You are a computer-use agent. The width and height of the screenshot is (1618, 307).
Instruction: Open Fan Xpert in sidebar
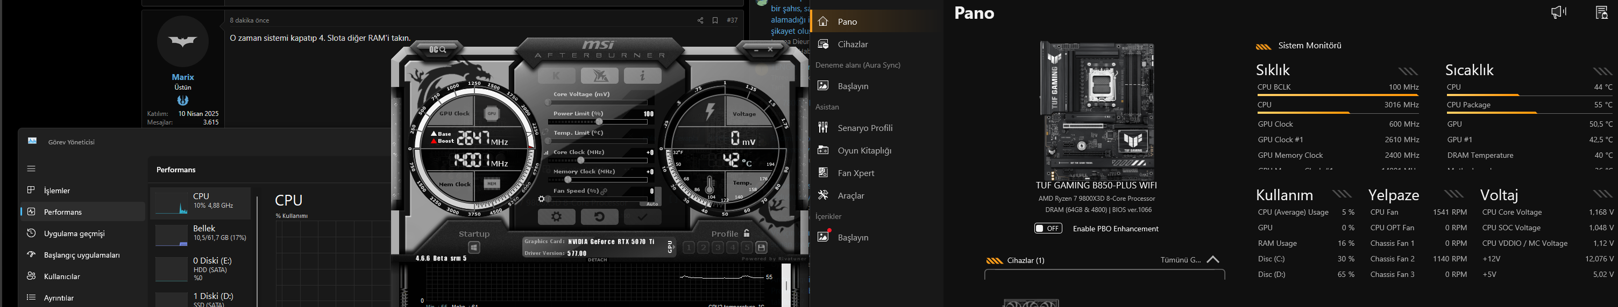[877, 173]
